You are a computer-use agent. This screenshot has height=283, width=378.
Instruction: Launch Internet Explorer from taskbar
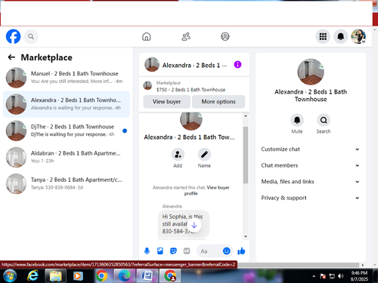[x=33, y=276]
